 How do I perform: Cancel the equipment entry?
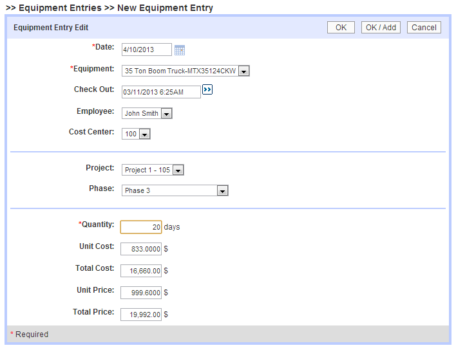click(424, 28)
